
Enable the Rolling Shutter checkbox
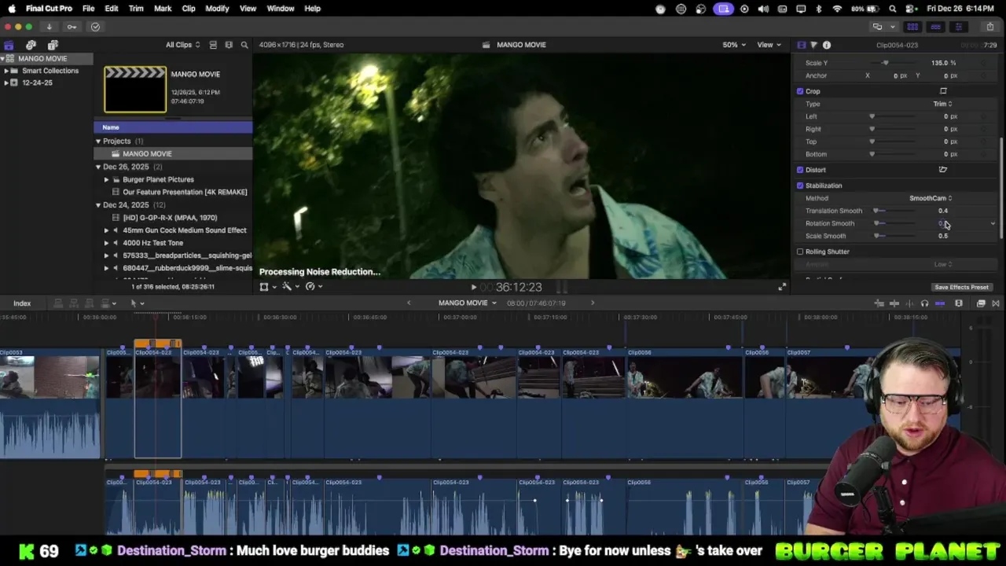pyautogui.click(x=800, y=252)
